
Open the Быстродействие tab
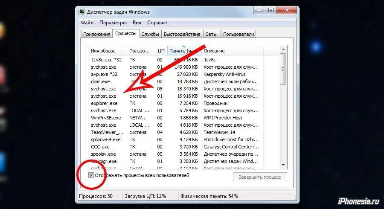click(182, 34)
